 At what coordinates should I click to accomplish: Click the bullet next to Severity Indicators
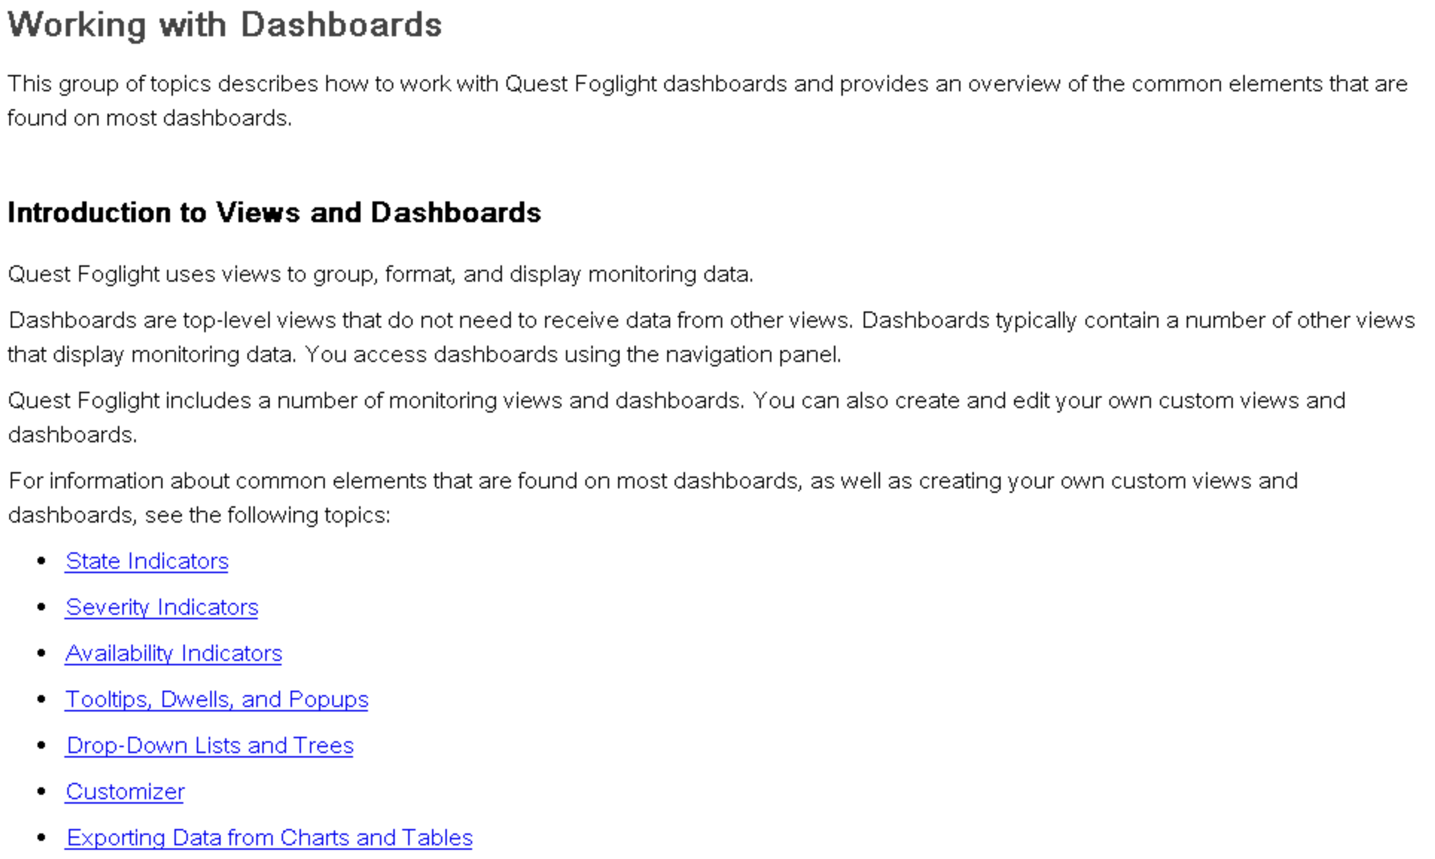(42, 607)
